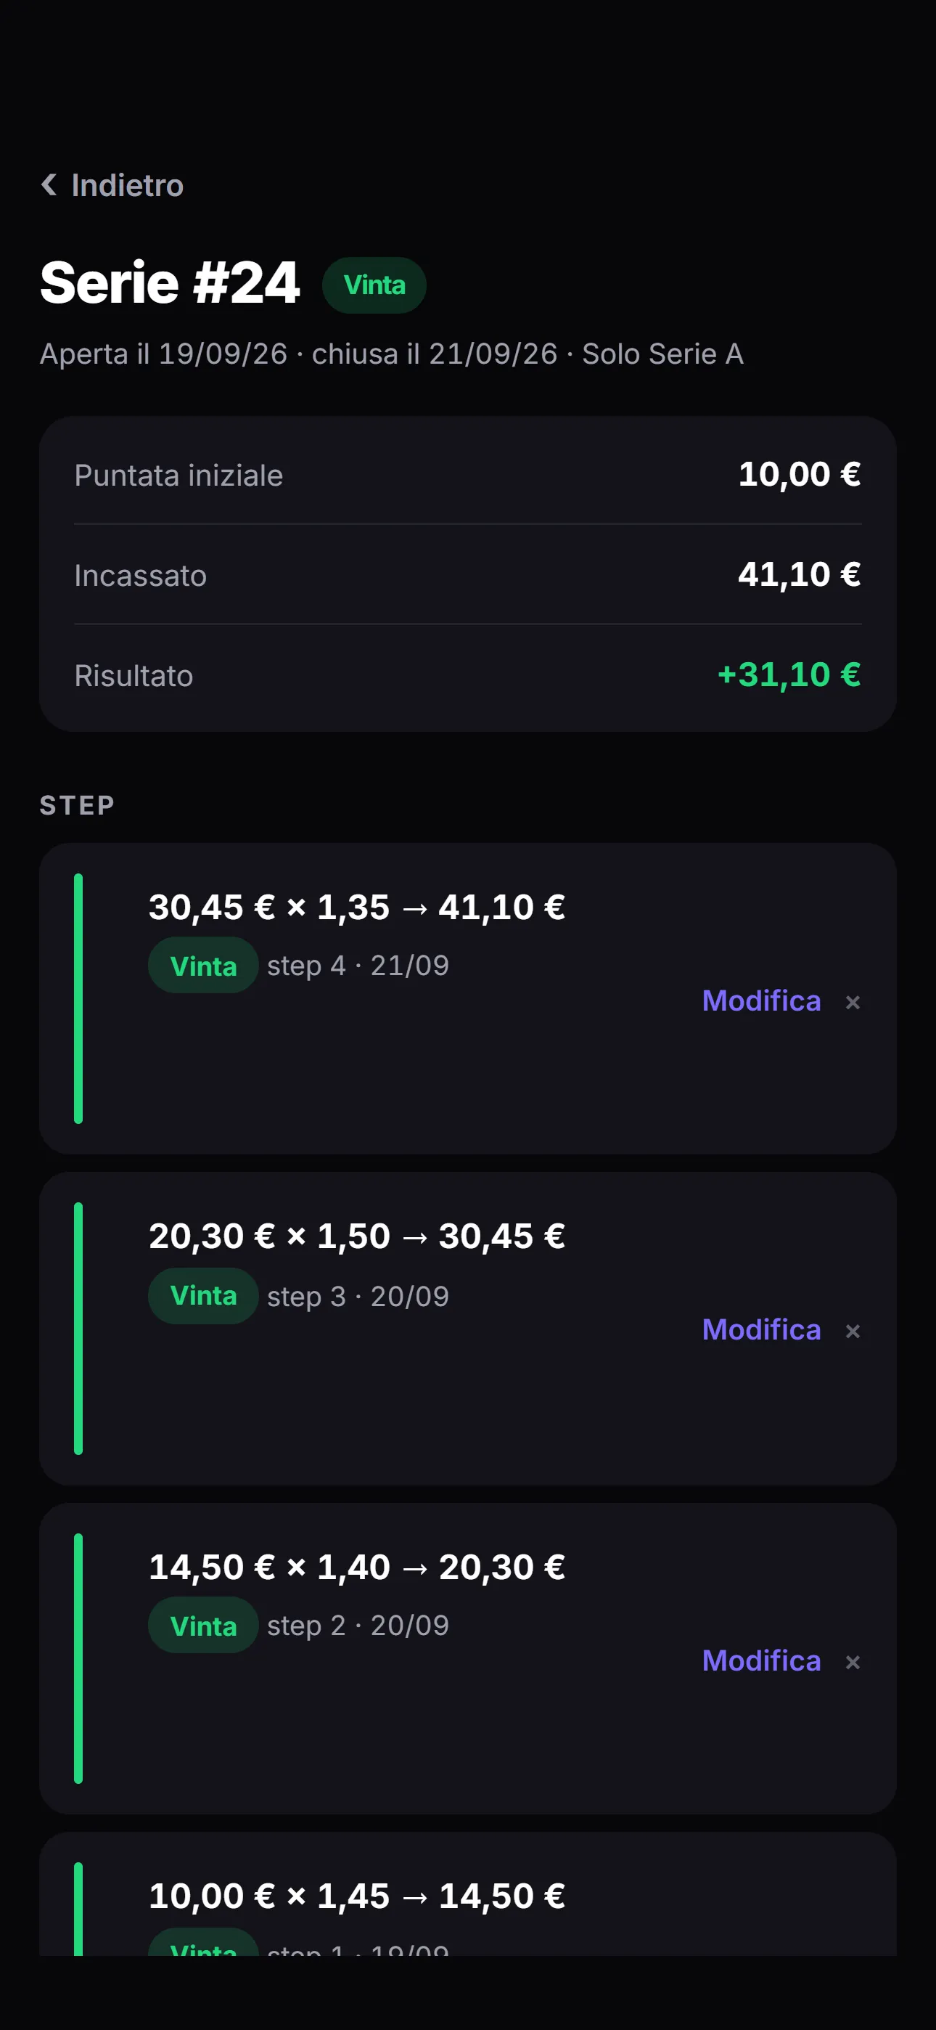
Task: Open the 10,00 € × 1,45 step card
Action: click(x=468, y=1894)
